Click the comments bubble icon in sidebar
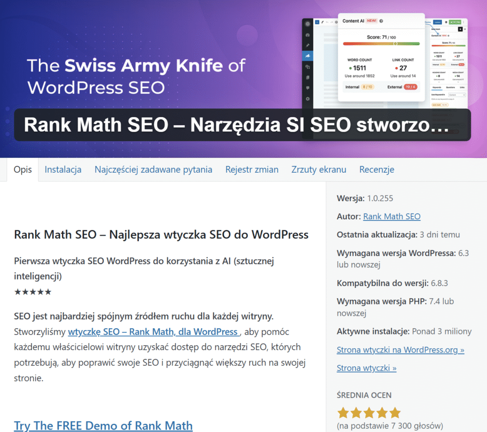This screenshot has width=487, height=432. [x=308, y=88]
